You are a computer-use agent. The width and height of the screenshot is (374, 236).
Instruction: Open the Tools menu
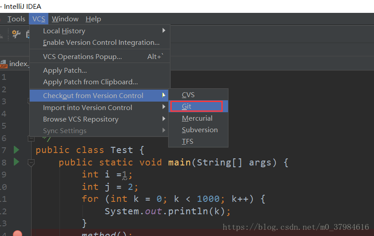pyautogui.click(x=16, y=19)
